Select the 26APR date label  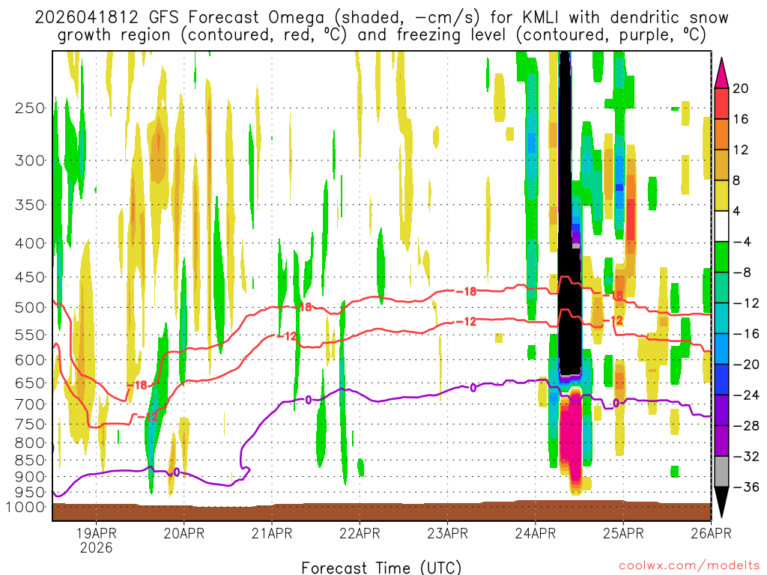[x=711, y=533]
